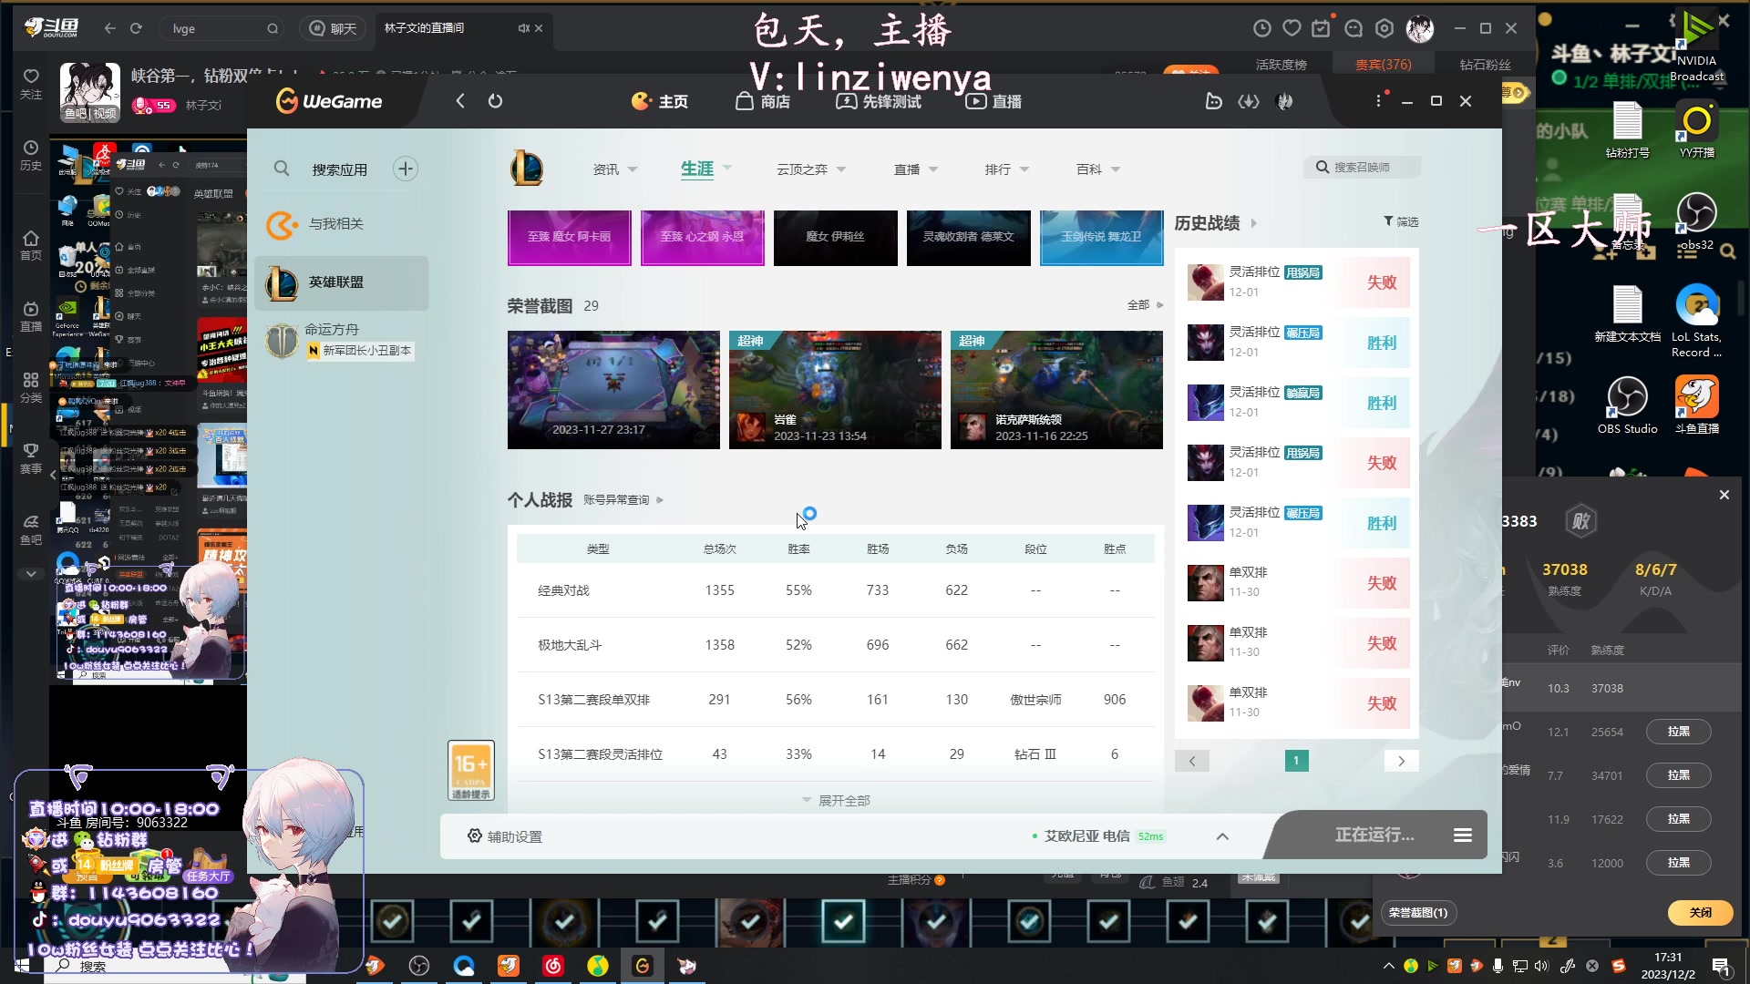Click the WeGame logo
The width and height of the screenshot is (1750, 984).
pos(329,101)
